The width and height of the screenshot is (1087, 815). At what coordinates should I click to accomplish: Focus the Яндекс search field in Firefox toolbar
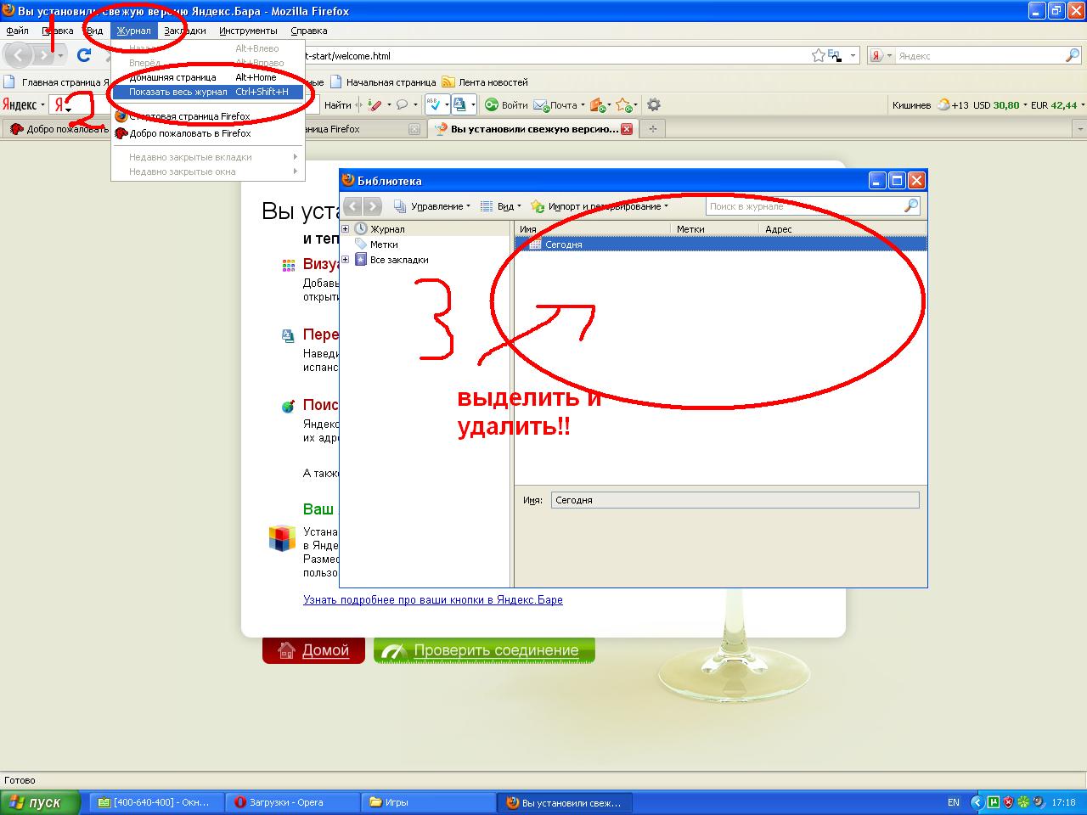coord(980,56)
